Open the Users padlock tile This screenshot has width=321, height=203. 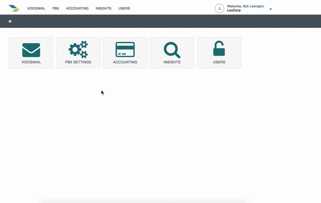pyautogui.click(x=219, y=53)
